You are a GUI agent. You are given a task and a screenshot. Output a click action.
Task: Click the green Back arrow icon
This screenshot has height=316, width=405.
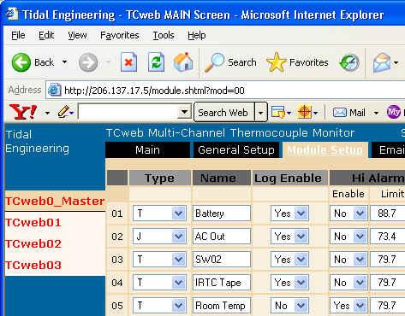point(21,62)
